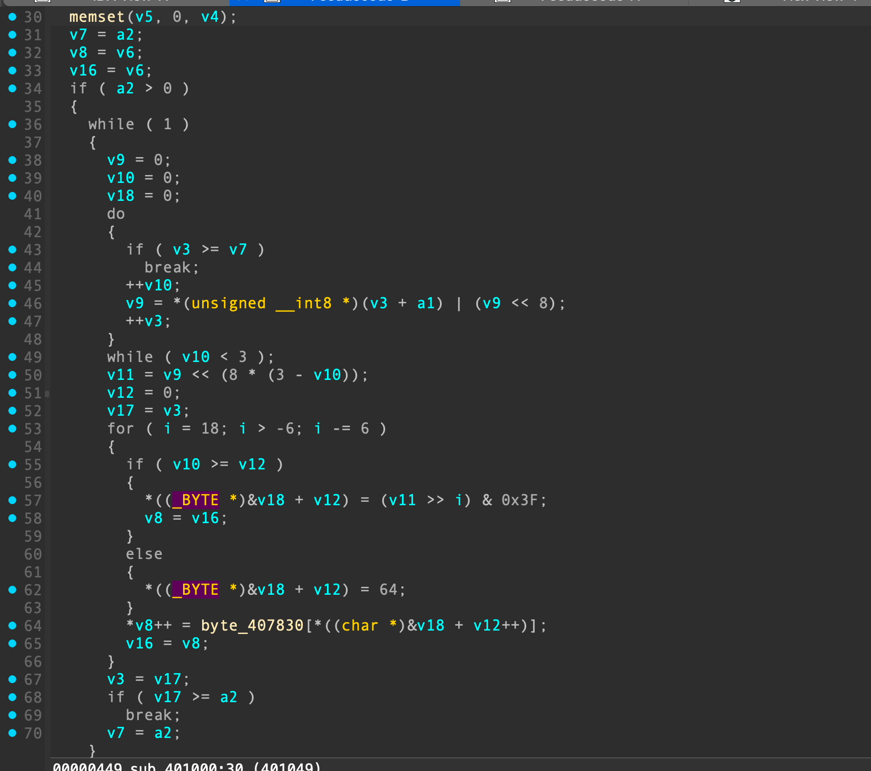
Task: Click 'while ( v10 < 3 );' statement
Action: click(x=190, y=357)
